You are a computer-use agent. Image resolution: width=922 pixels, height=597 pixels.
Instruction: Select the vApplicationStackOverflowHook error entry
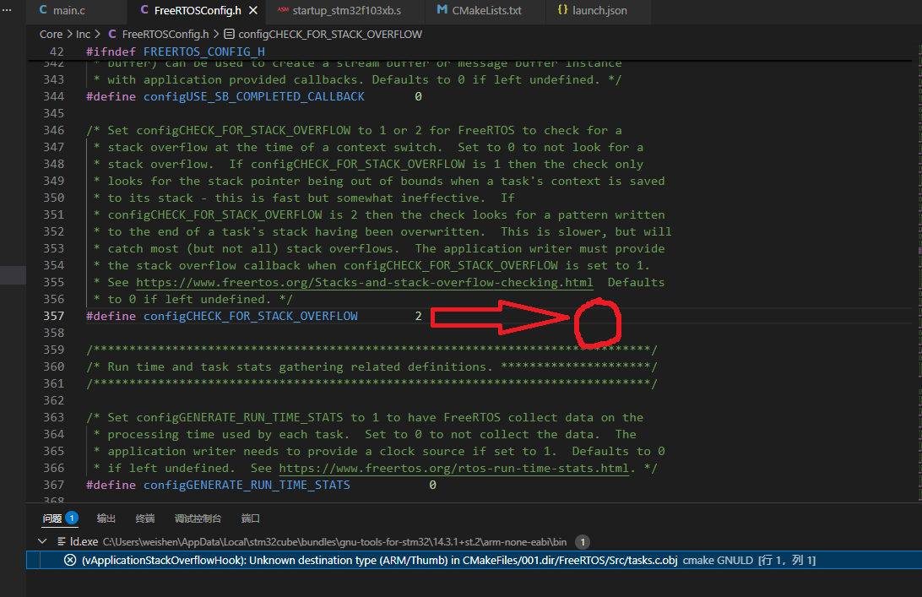point(474,560)
